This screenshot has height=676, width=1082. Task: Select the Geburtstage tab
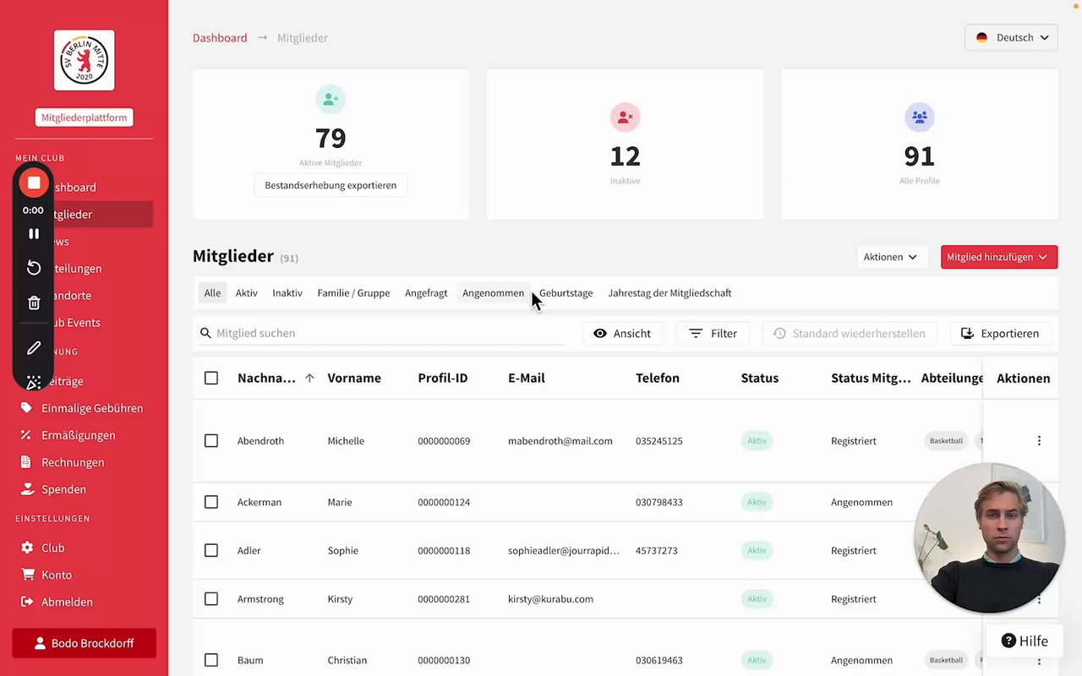pyautogui.click(x=566, y=293)
